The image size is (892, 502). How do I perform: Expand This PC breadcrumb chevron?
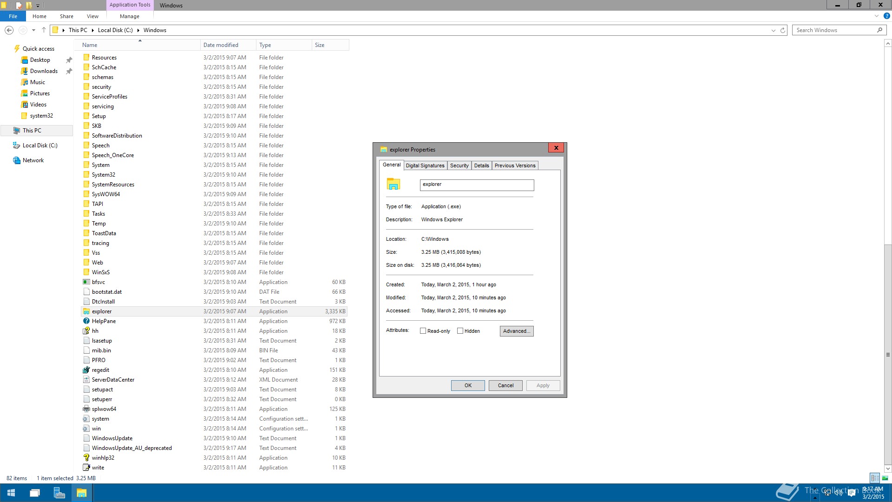tap(92, 30)
